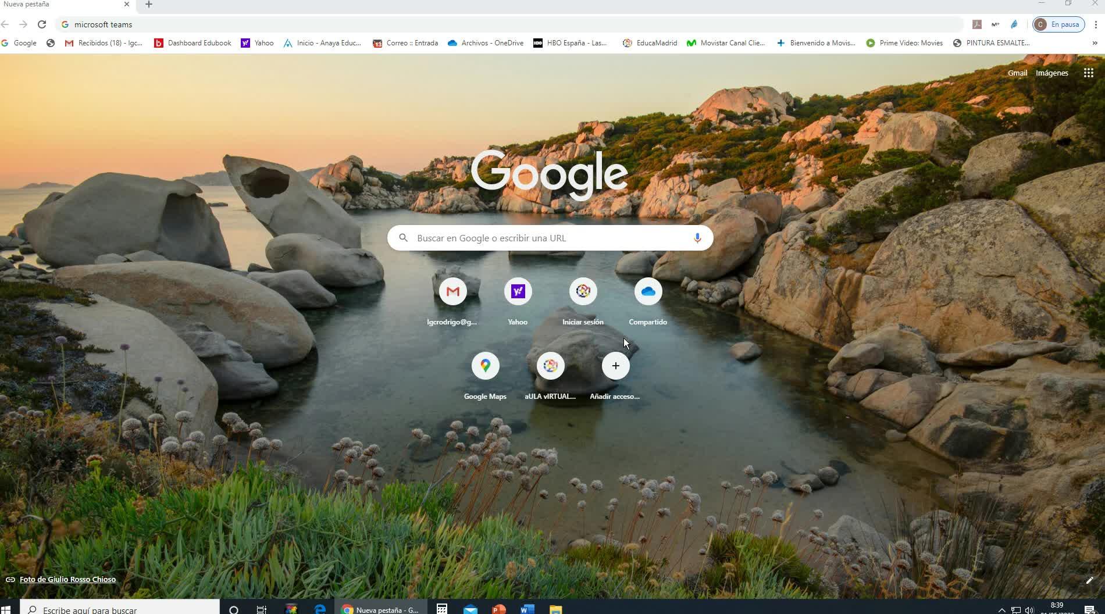
Task: Open the PINTURA ESMALTE... bookmark
Action: point(992,43)
